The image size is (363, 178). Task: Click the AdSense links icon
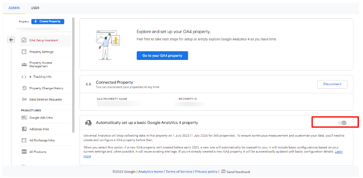pyautogui.click(x=24, y=129)
